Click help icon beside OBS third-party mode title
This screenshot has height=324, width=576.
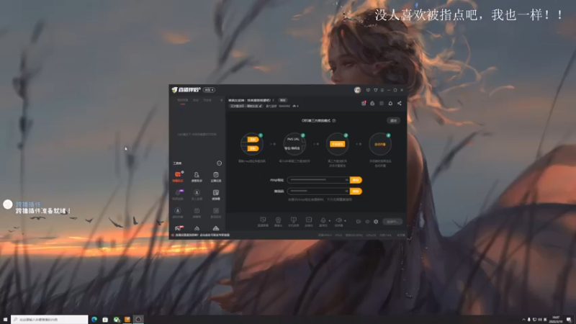coord(334,120)
